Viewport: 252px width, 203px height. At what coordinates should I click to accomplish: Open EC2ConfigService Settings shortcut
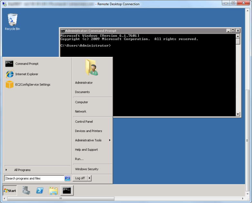[x=33, y=85]
